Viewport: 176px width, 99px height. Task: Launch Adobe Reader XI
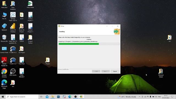coord(4,62)
